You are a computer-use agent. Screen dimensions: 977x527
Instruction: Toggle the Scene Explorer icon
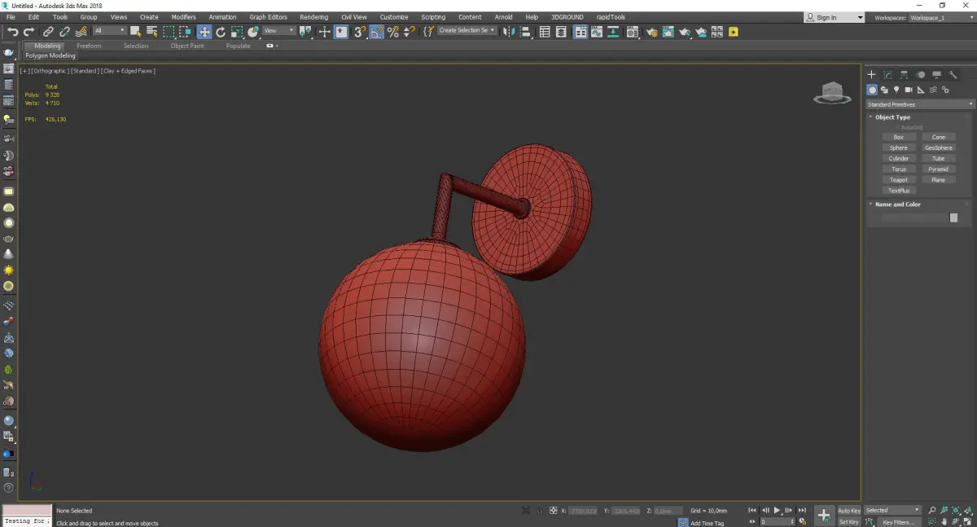click(x=545, y=32)
